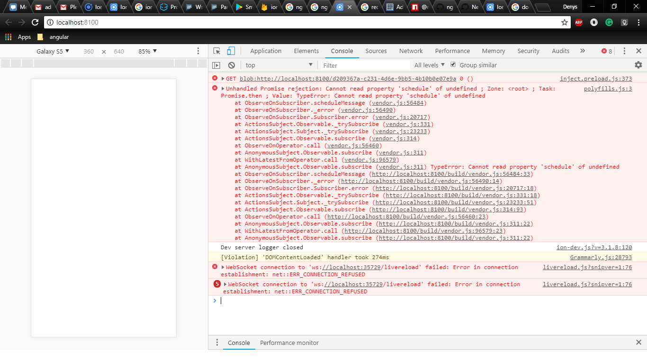Expand the Unhandled Promise rejection error
The image size is (647, 362).
[x=223, y=88]
